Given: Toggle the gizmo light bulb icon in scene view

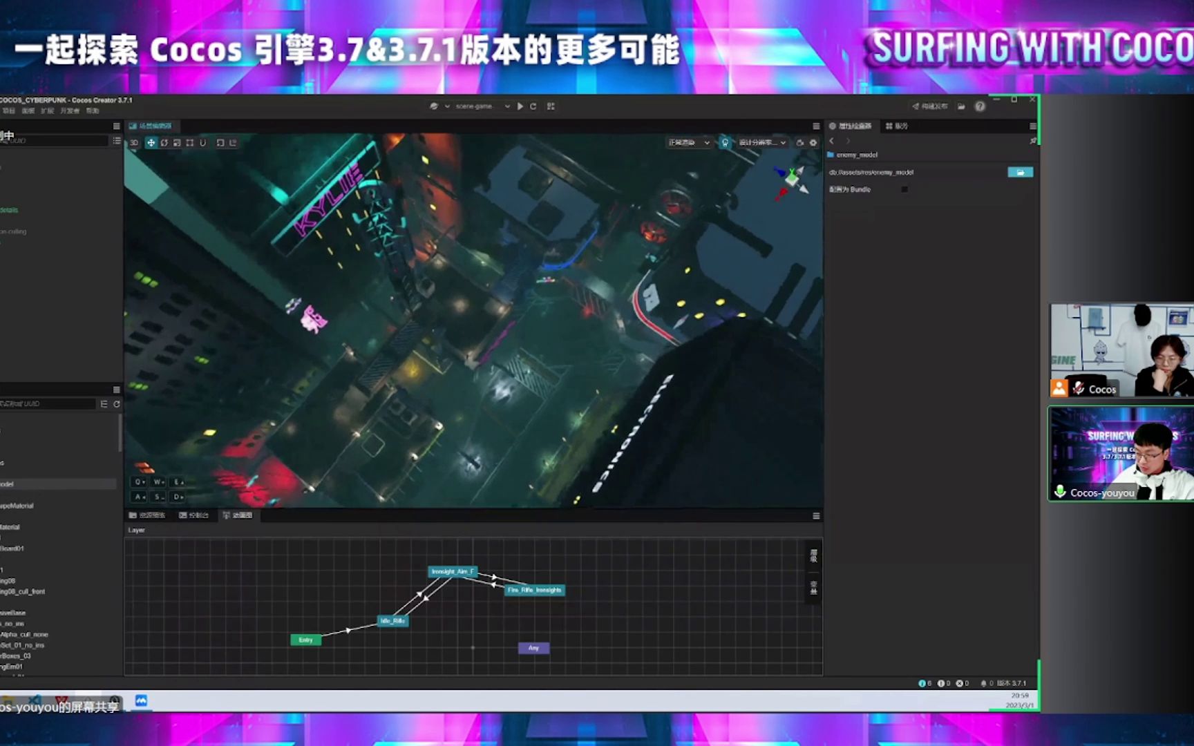Looking at the screenshot, I should [x=724, y=142].
